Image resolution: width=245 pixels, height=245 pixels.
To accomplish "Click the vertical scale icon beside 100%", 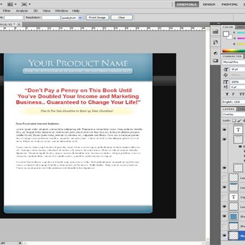I will [x=226, y=82].
